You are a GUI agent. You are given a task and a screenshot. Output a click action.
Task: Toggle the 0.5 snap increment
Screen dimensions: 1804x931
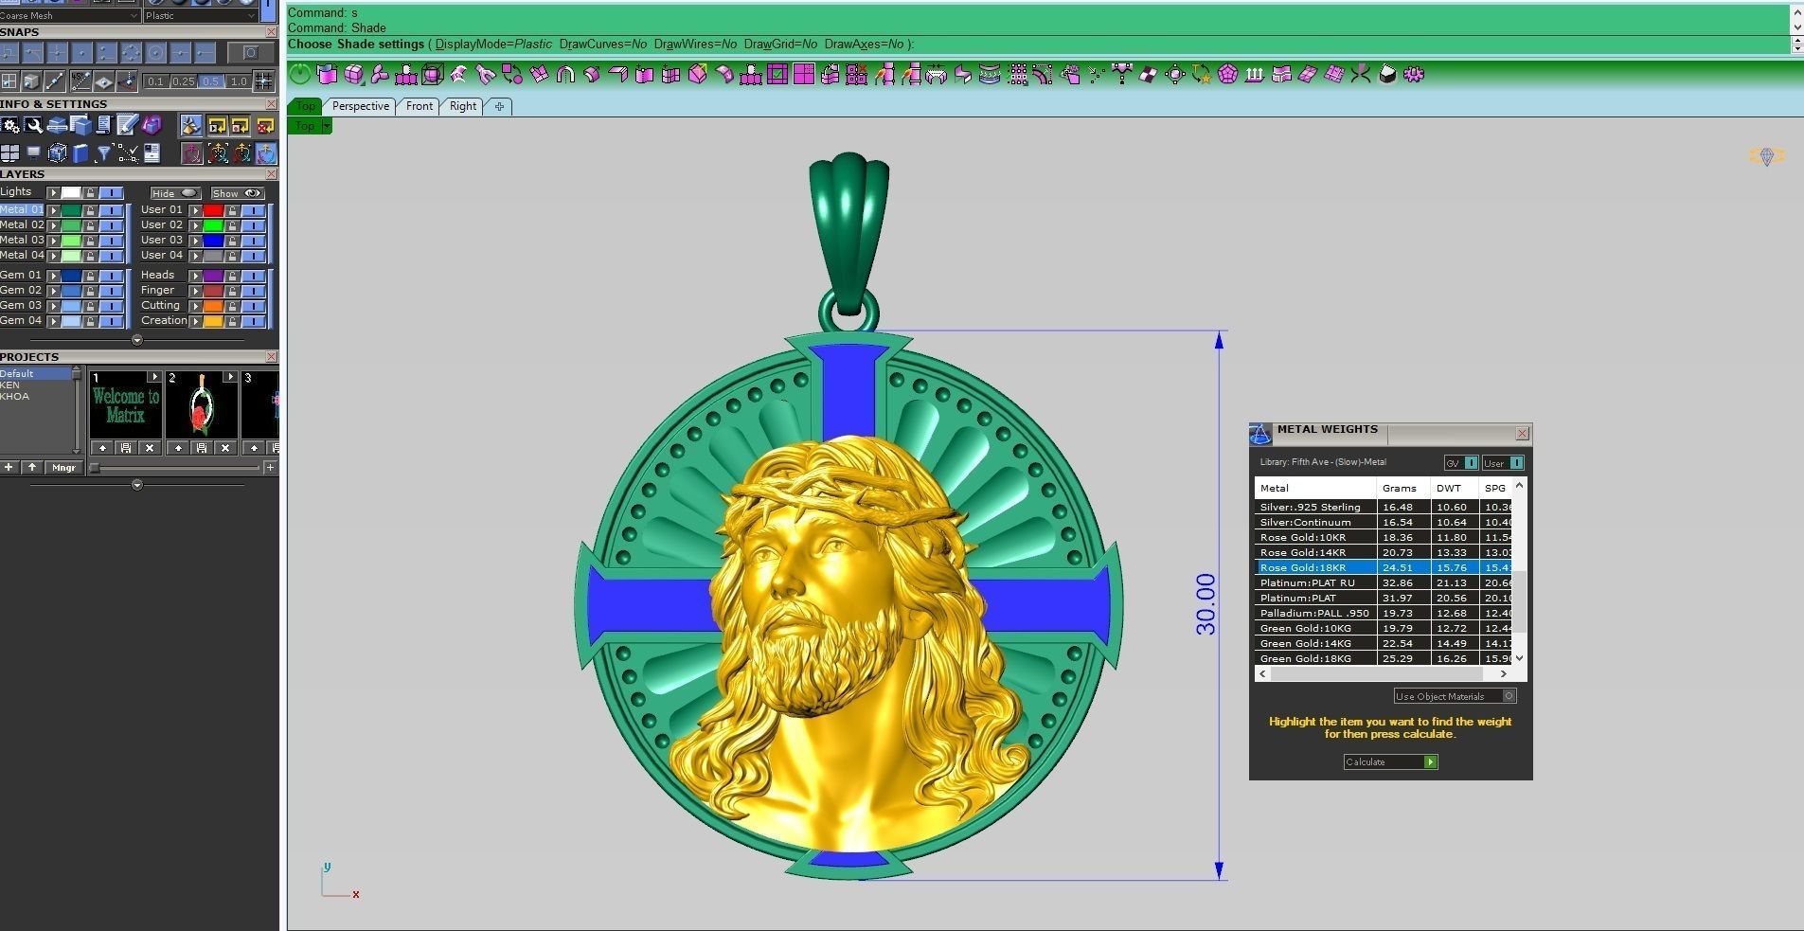pos(211,81)
